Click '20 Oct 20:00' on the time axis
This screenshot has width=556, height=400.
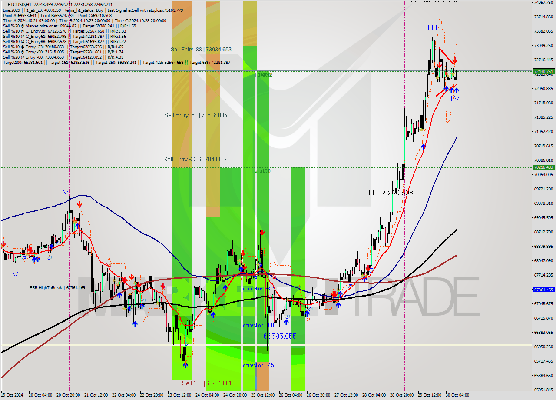[x=69, y=395]
